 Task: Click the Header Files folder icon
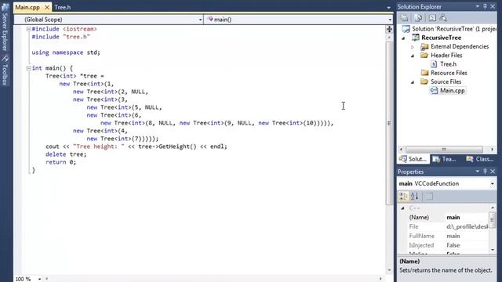[x=424, y=56]
